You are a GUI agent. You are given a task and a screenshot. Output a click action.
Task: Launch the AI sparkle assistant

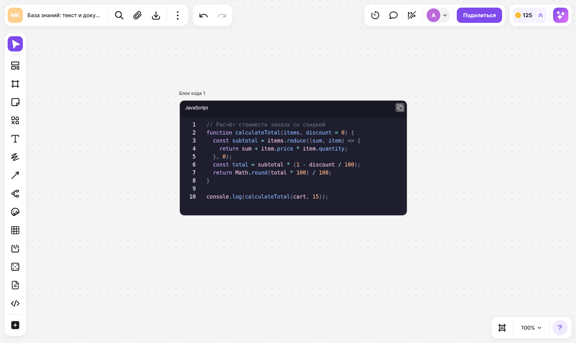tap(561, 15)
